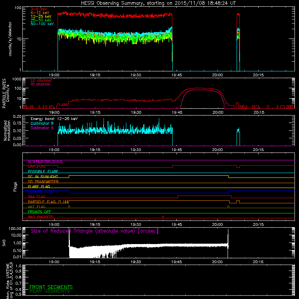Screen dimensions: 299x299
Task: Select the 'LO channel' legend label
Action: [x=41, y=80]
